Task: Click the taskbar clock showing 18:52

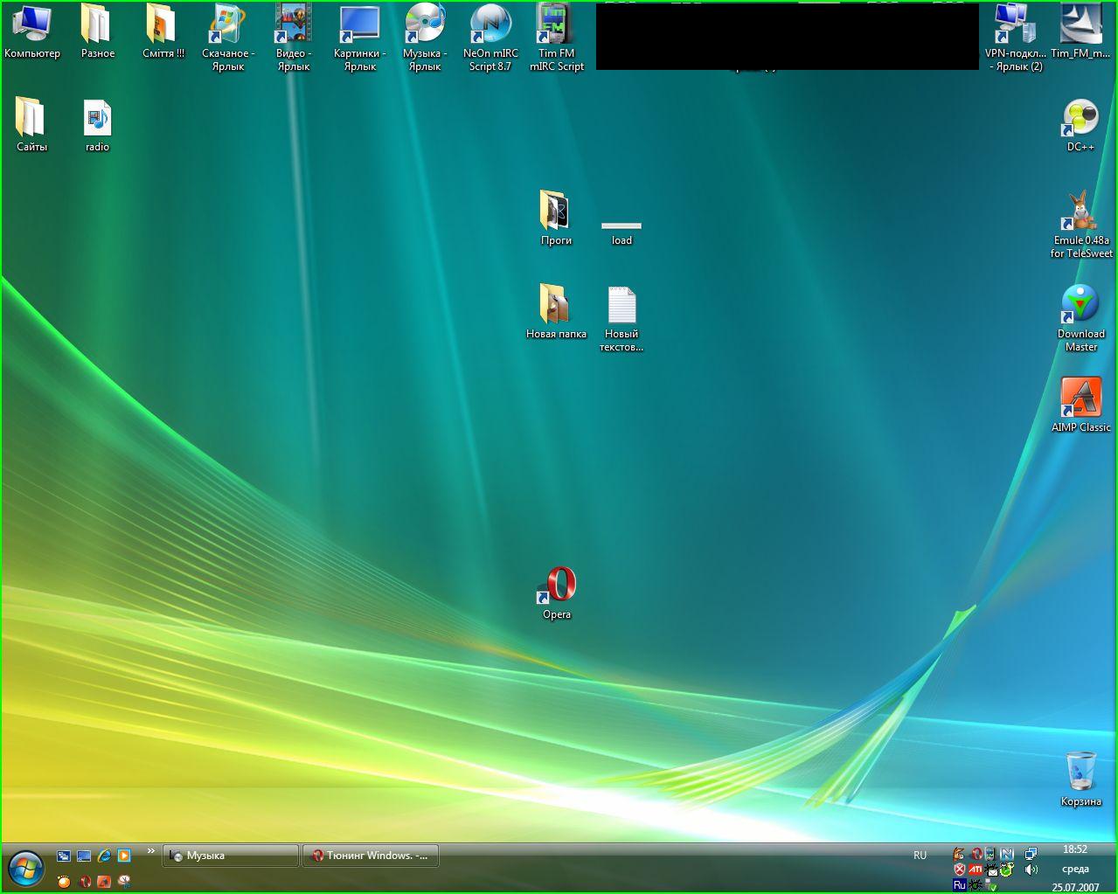Action: 1075,849
